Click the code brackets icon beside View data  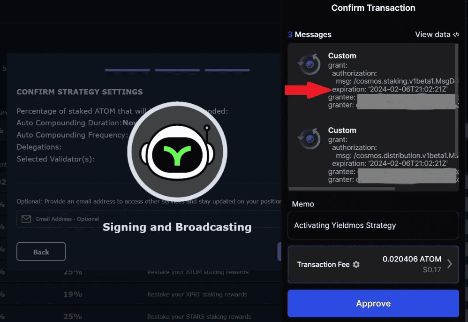[x=456, y=34]
